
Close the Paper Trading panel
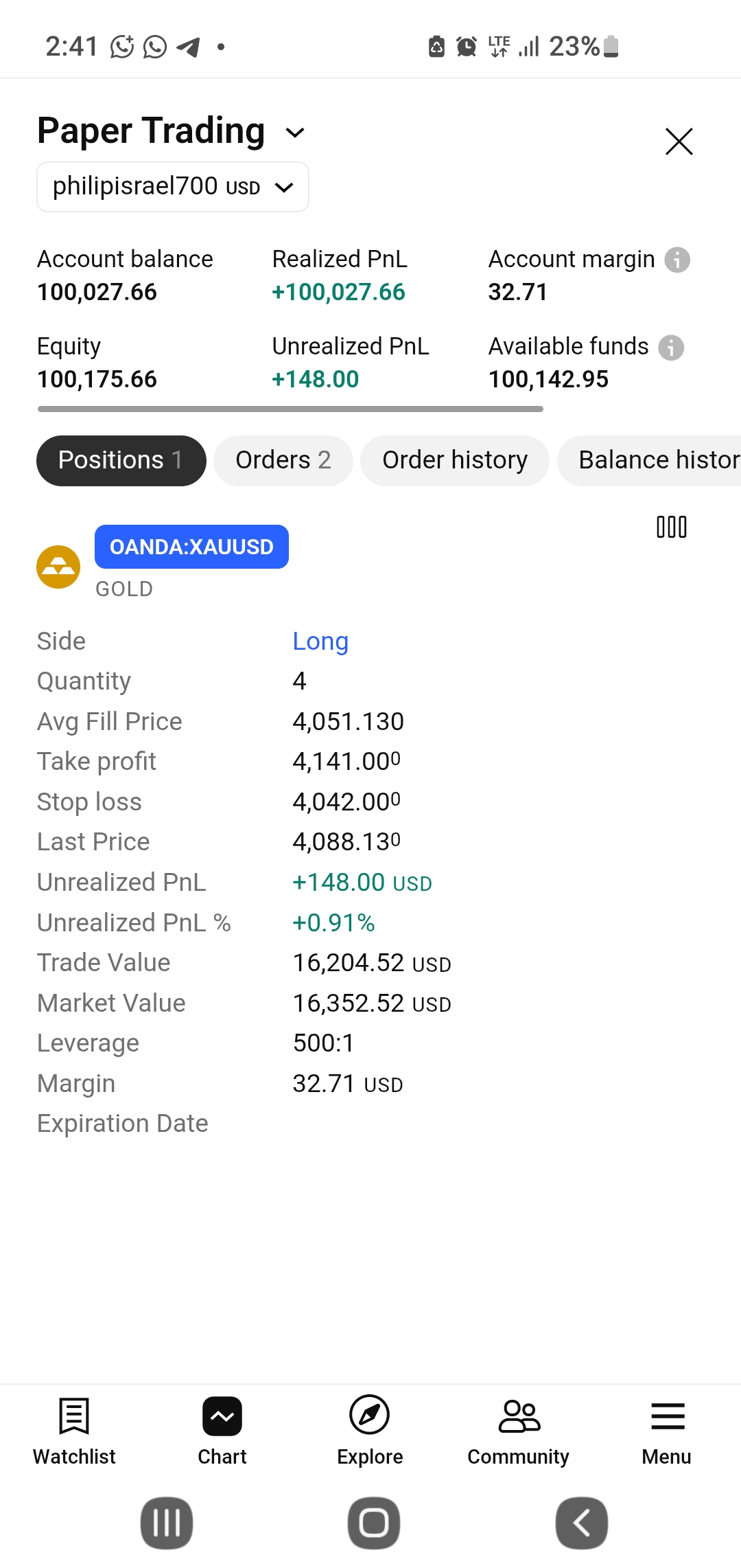(x=679, y=141)
